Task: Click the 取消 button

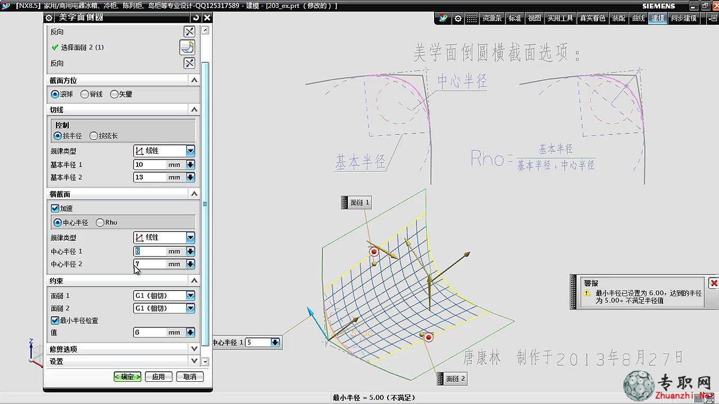Action: 190,377
